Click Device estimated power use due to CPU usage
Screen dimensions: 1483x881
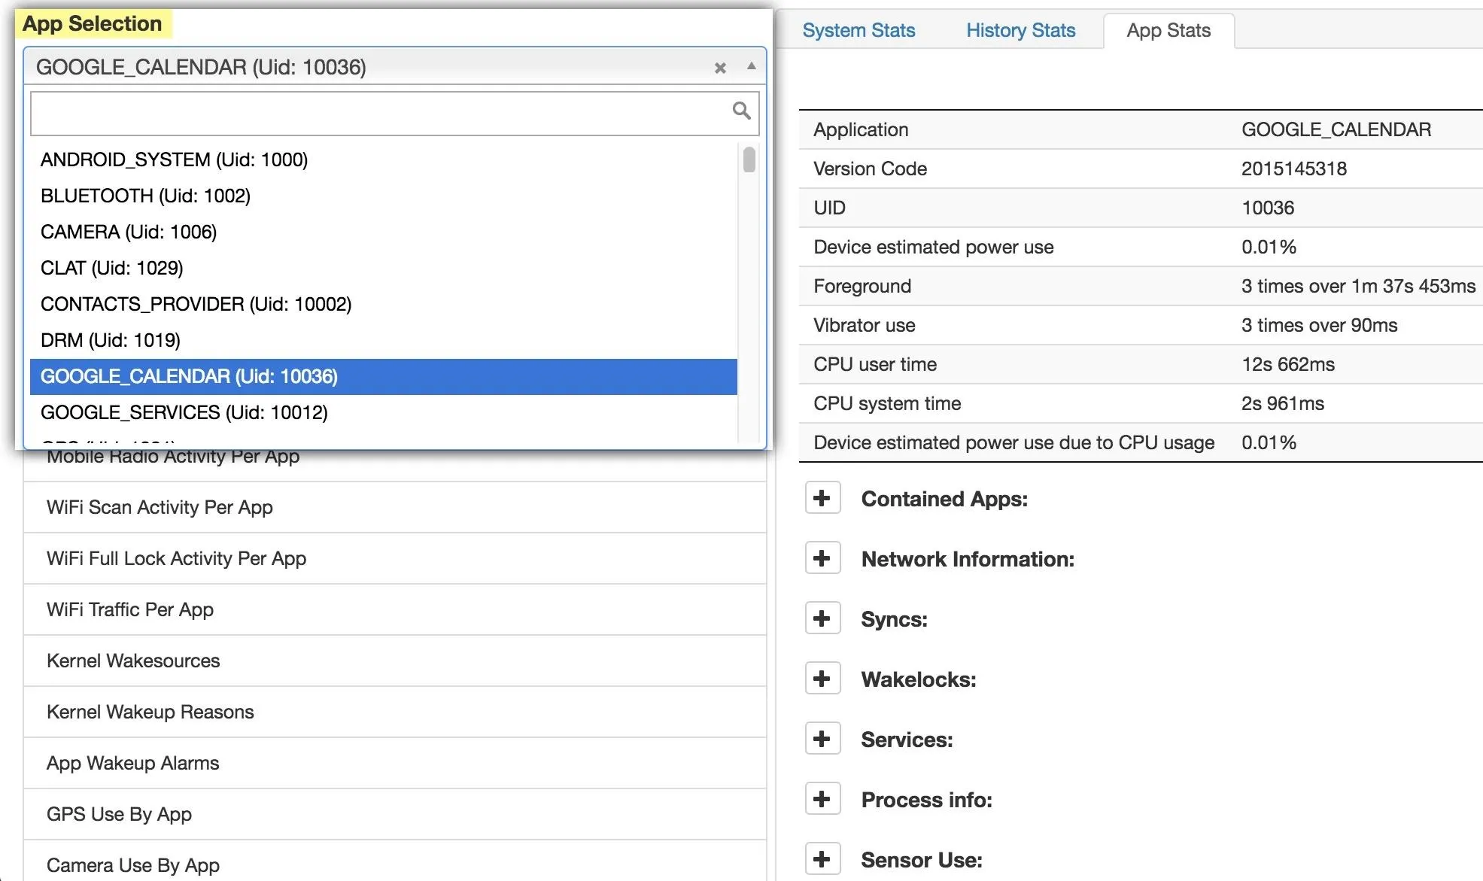[1013, 442]
